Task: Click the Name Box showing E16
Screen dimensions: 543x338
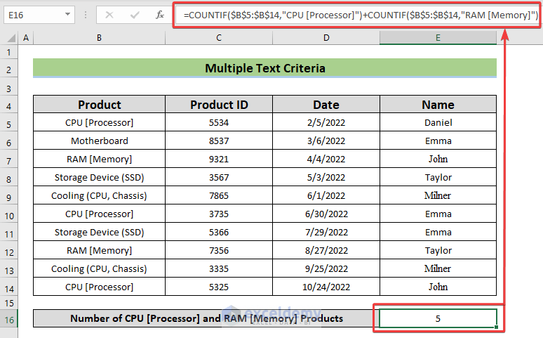Action: click(x=39, y=15)
